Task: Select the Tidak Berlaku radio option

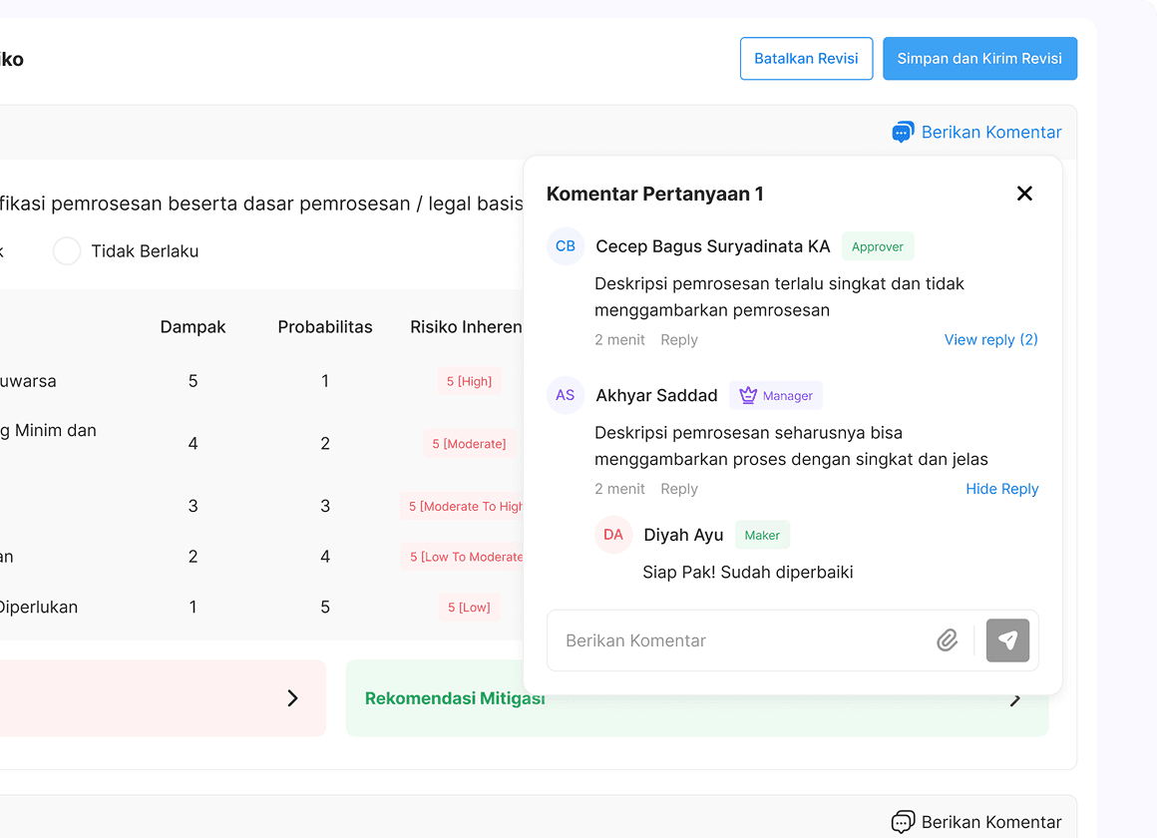Action: tap(67, 251)
